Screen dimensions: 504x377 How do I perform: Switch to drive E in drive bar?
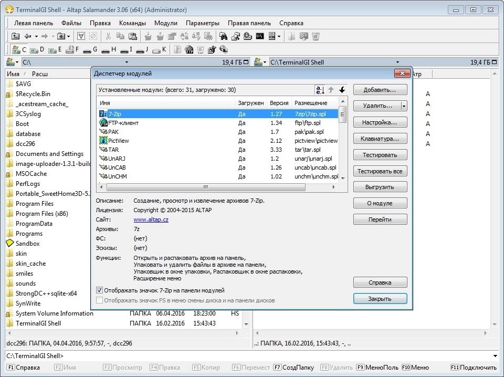coord(55,49)
